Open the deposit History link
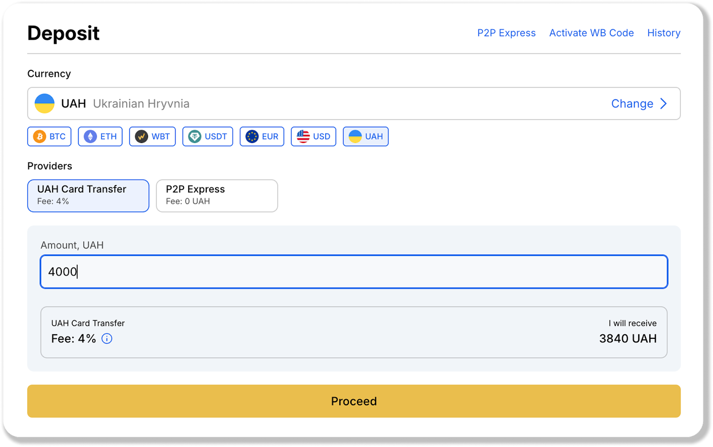Screen dimensions: 713x447 (664, 33)
